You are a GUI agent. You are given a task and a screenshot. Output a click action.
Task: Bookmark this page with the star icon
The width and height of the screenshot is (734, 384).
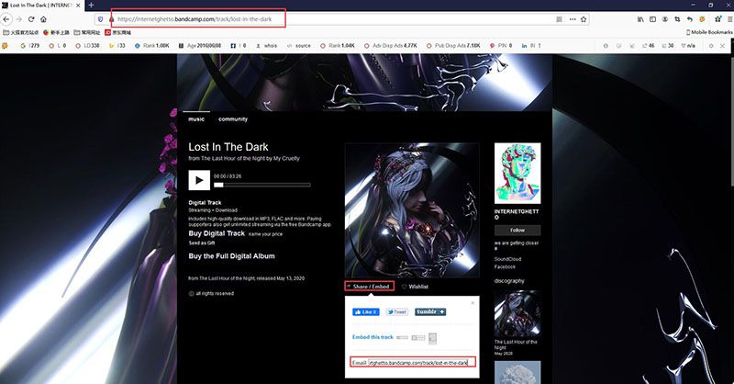tap(584, 19)
